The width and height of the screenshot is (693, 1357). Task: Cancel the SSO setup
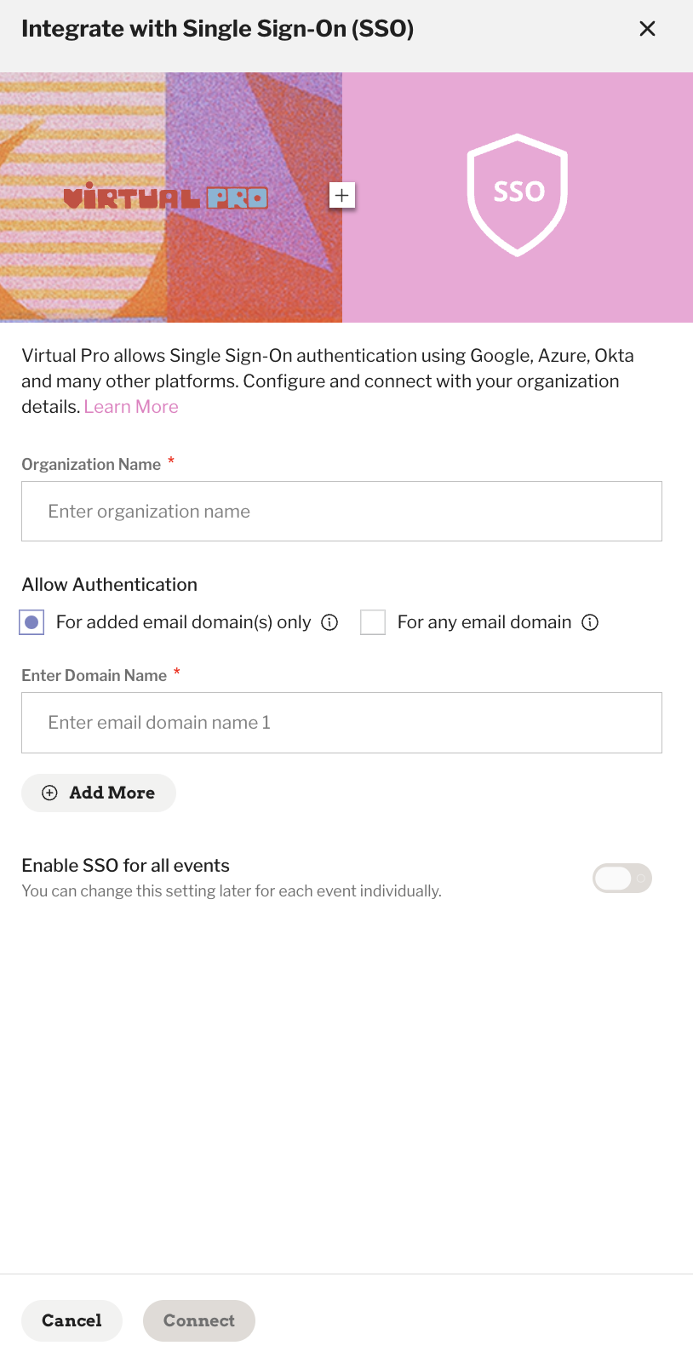coord(72,1320)
